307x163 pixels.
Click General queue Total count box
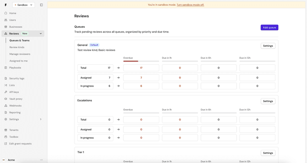[95, 68]
